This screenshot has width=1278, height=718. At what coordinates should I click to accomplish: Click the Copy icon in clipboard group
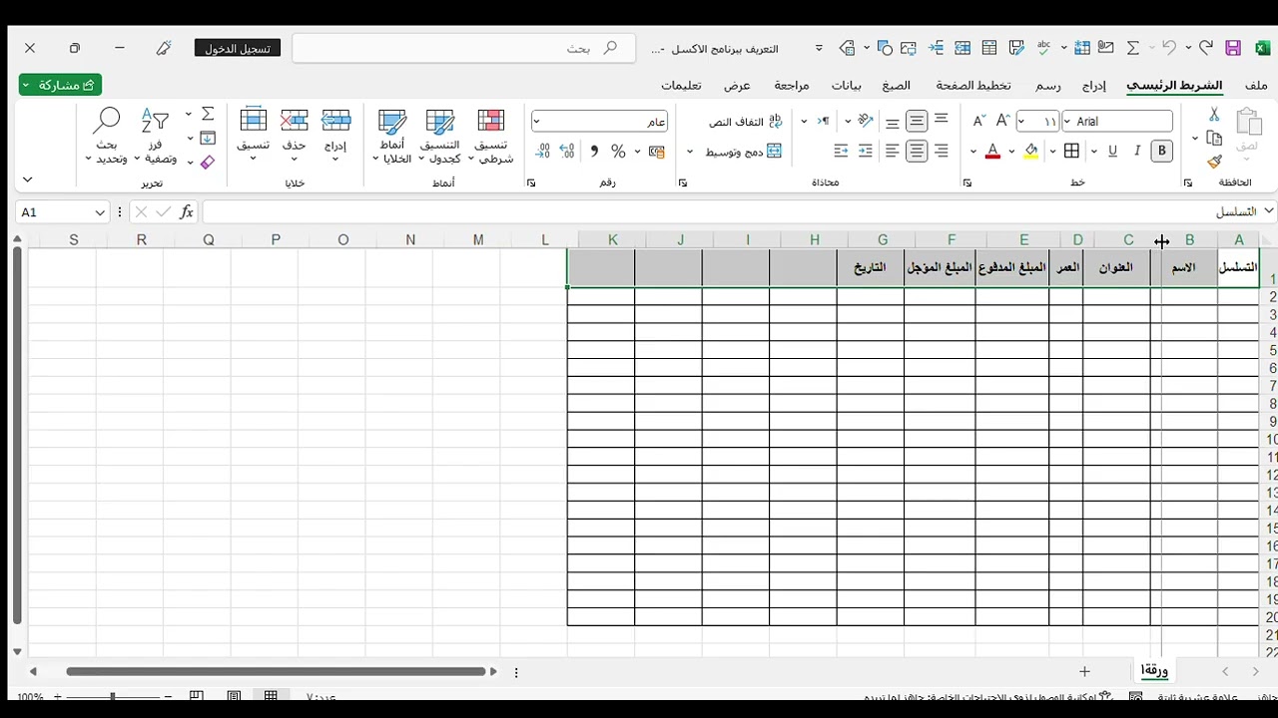click(x=1214, y=139)
